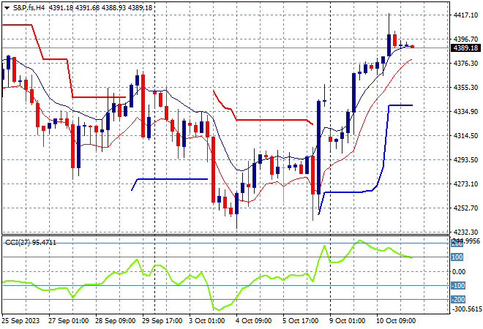
Task: Click the 4417.10 price scale label
Action: point(465,15)
